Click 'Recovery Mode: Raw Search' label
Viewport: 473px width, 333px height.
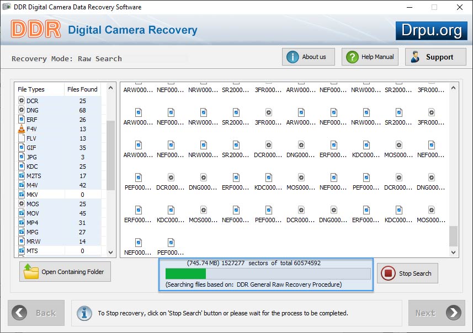(67, 58)
